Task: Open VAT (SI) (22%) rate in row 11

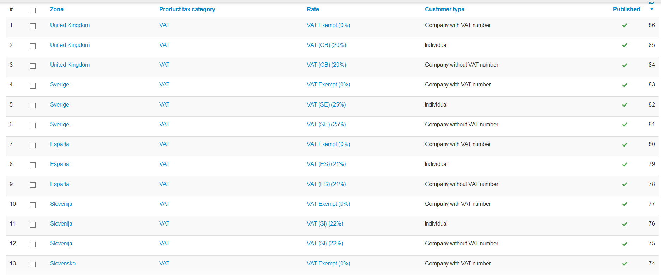Action: (x=325, y=224)
